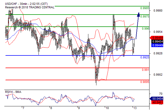Click the 0.9975 resistance level label
The width and height of the screenshot is (167, 112).
pyautogui.click(x=145, y=16)
